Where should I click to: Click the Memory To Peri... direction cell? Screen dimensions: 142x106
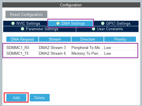[x=87, y=53]
